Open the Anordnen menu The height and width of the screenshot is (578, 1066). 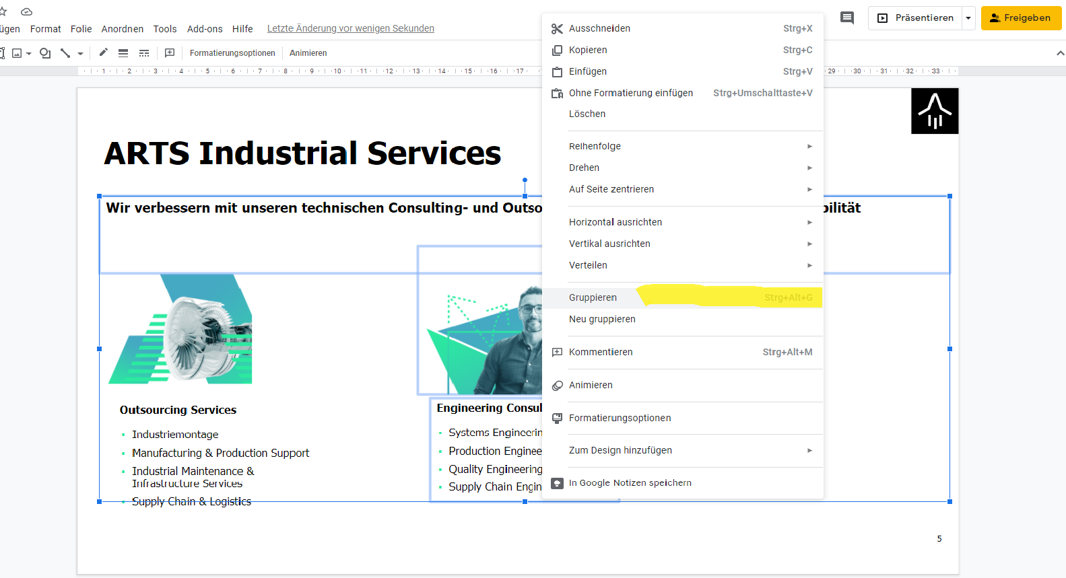[123, 29]
